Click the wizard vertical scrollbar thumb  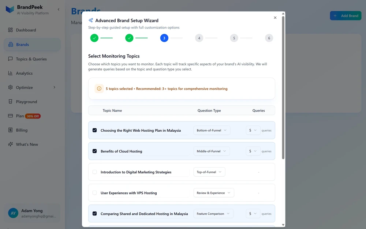tap(283, 88)
